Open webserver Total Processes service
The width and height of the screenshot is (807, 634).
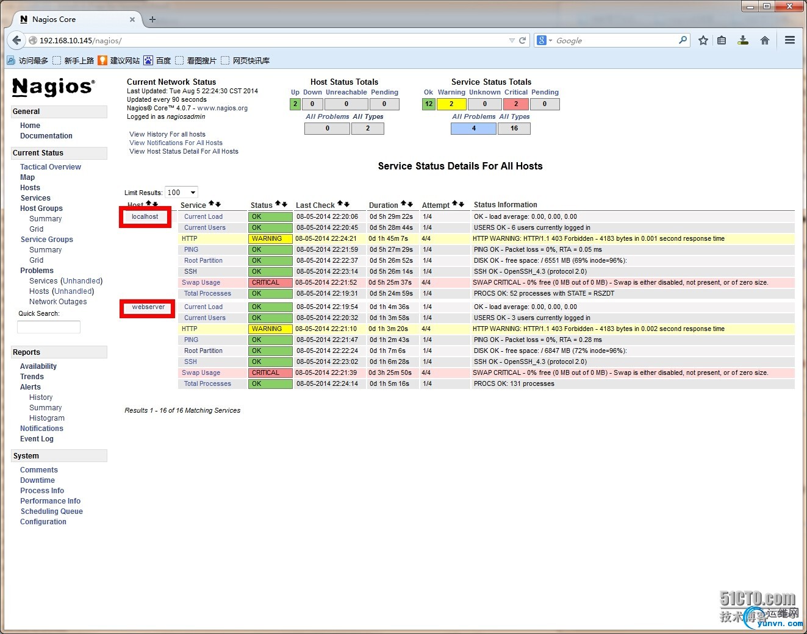tap(207, 384)
